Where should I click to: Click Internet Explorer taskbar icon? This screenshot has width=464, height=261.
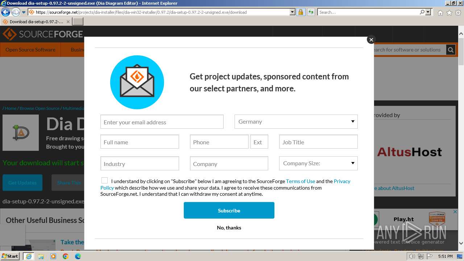point(28,256)
